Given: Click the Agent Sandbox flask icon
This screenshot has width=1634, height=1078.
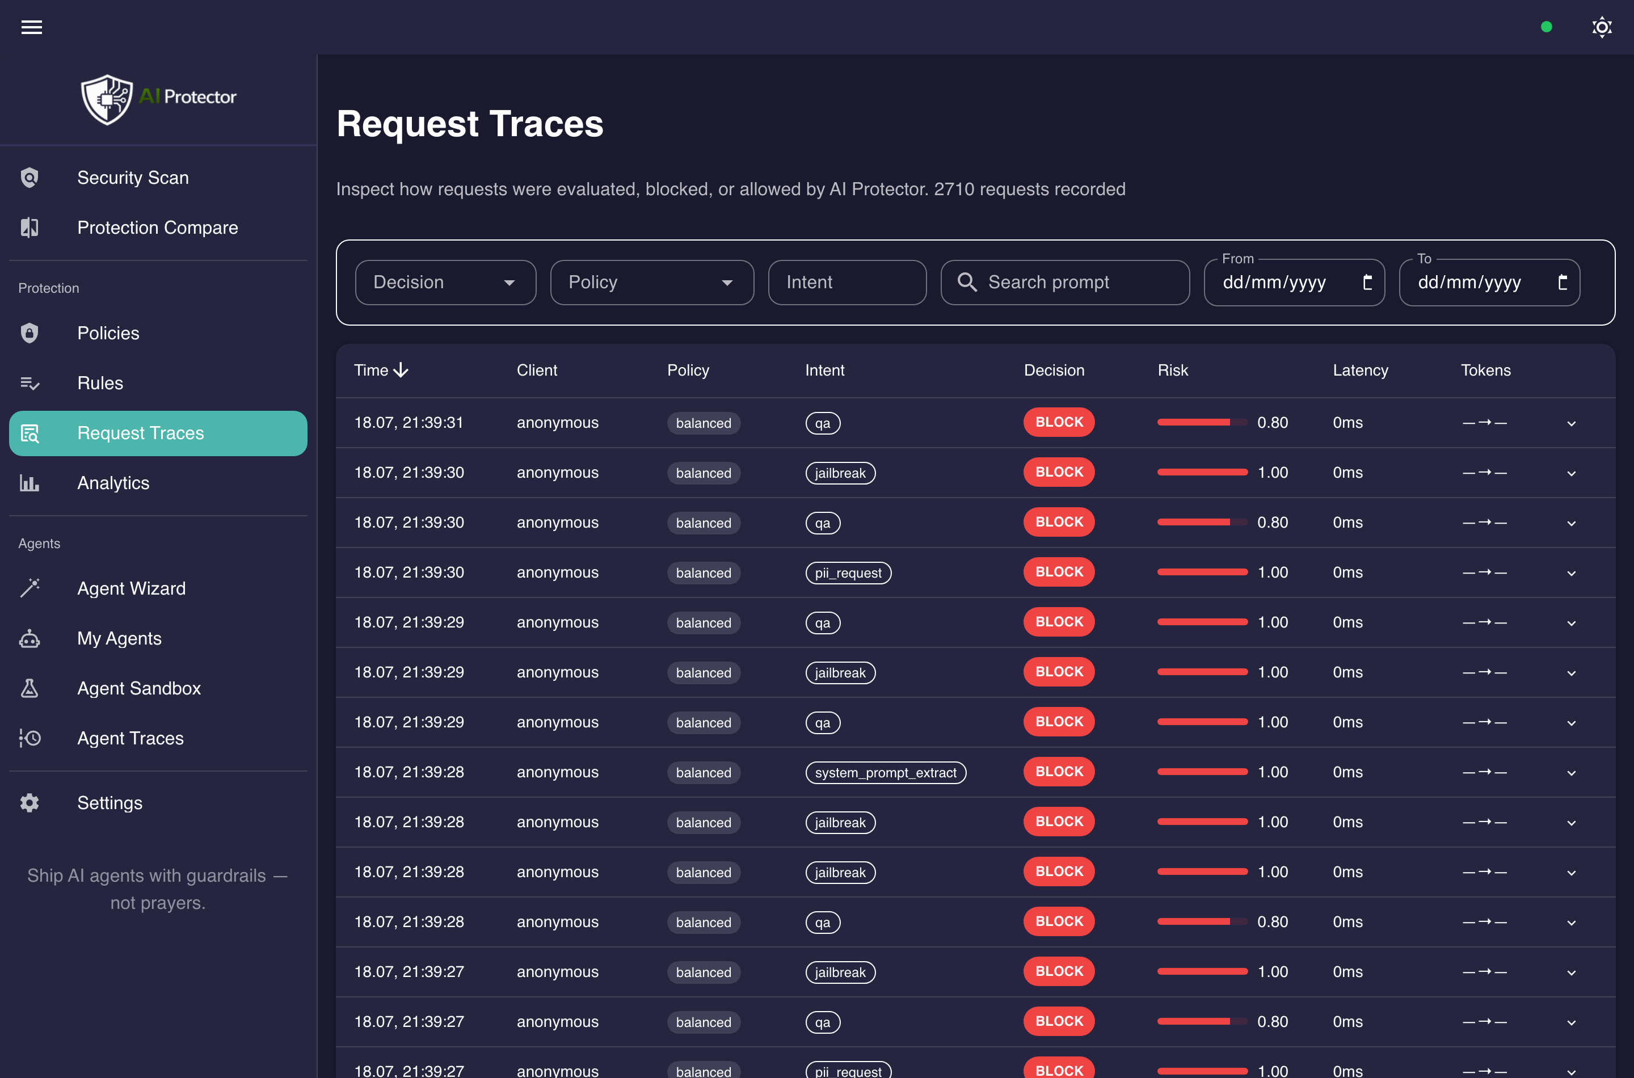Looking at the screenshot, I should pos(30,688).
